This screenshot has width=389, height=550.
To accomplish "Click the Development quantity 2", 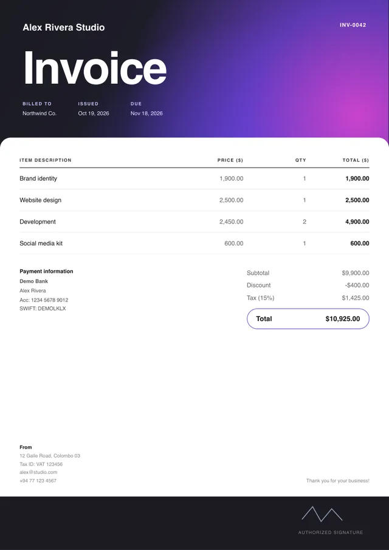I will [x=305, y=222].
